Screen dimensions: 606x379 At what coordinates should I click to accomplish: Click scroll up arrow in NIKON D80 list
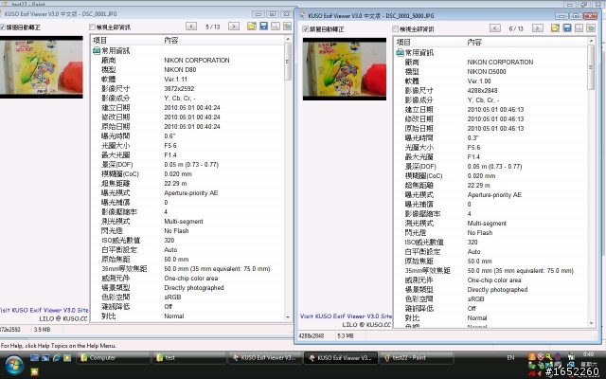[288, 39]
